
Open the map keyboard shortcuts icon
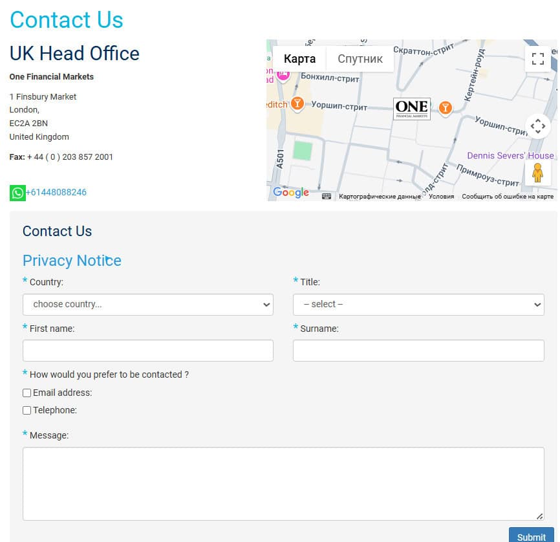pyautogui.click(x=327, y=196)
